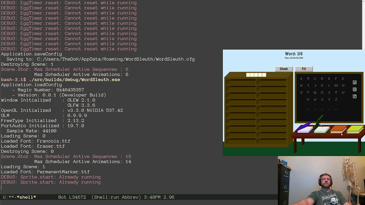Click the 'Max Scheduler Active Sequences : 15' line
This screenshot has width=365, height=205.
click(x=66, y=157)
